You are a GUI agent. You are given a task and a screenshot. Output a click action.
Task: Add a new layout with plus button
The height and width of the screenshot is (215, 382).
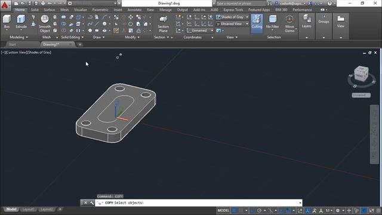click(60, 210)
